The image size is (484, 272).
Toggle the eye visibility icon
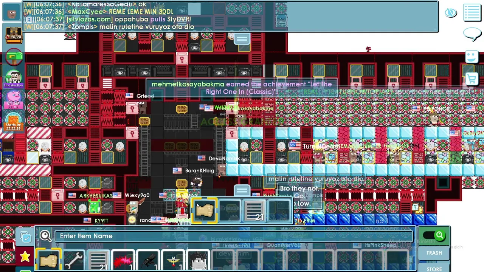coord(451,13)
